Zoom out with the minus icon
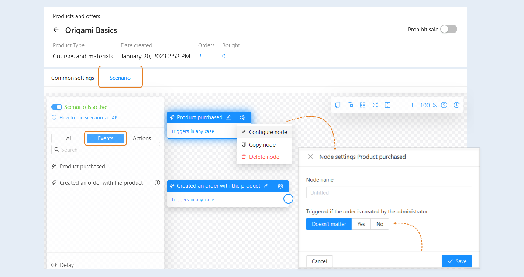Image resolution: width=524 pixels, height=277 pixels. point(400,105)
